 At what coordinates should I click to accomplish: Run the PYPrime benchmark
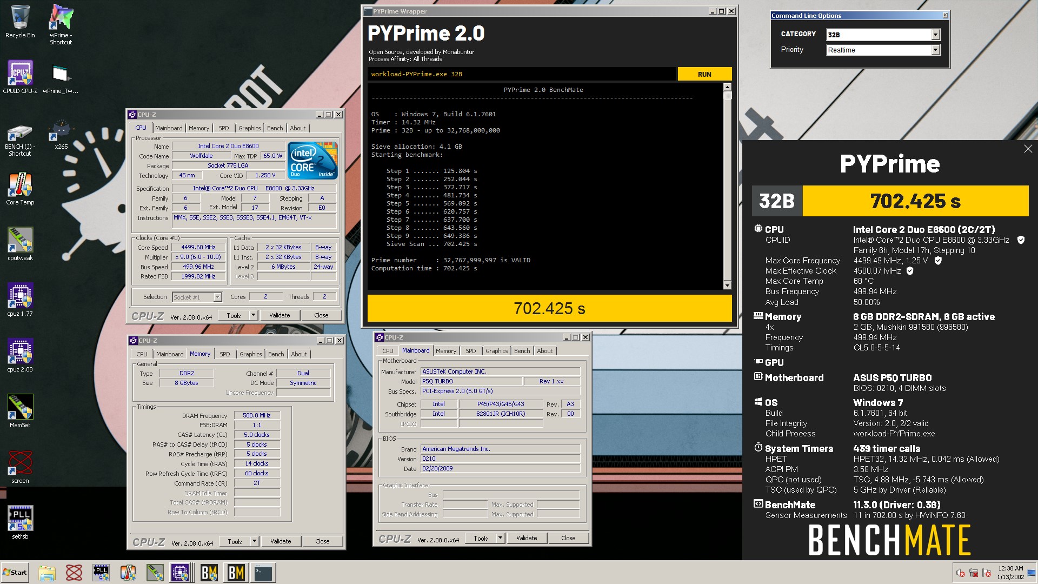click(x=704, y=74)
